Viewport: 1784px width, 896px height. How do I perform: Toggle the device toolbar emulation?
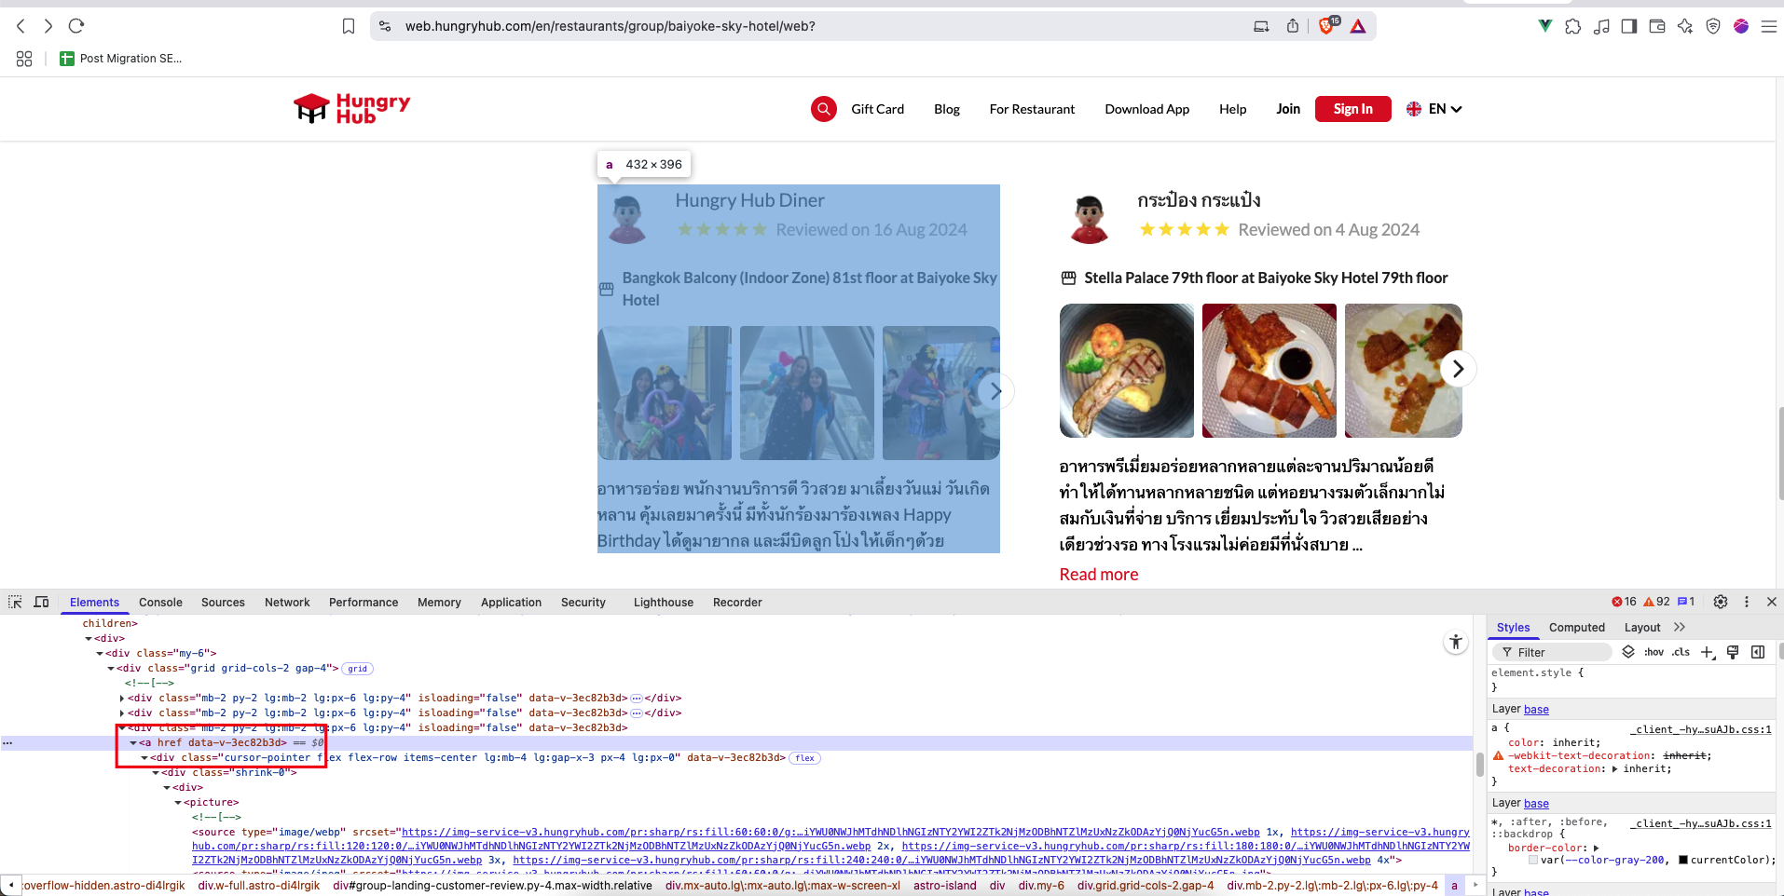pos(41,602)
